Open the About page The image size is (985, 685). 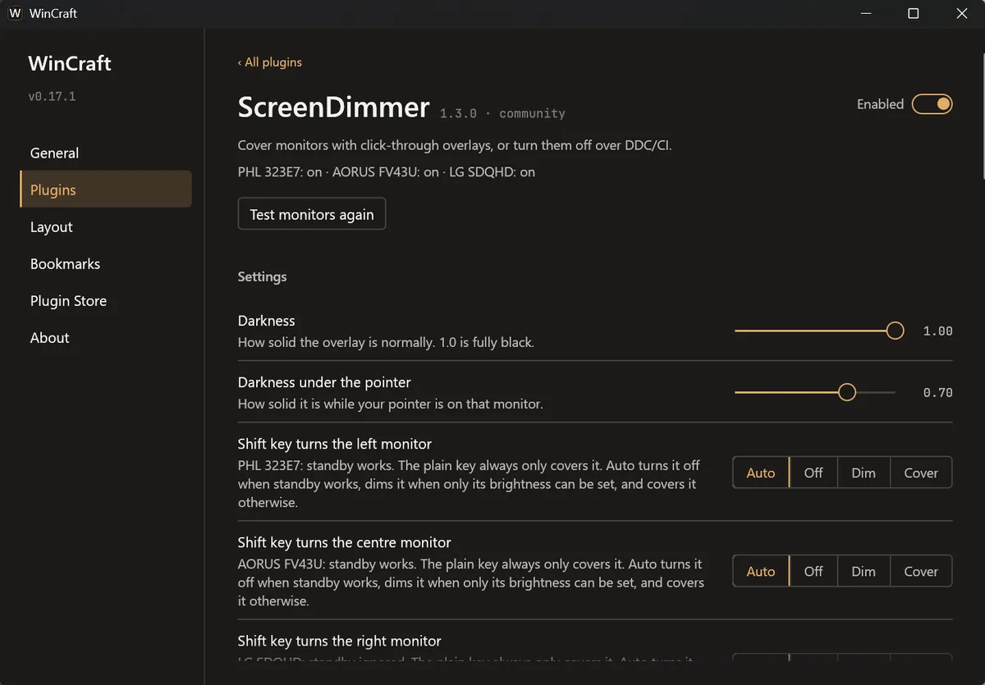[106, 337]
